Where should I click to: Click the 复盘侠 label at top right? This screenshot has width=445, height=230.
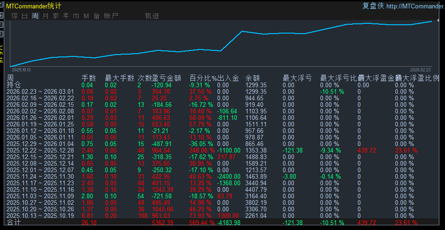pos(373,6)
